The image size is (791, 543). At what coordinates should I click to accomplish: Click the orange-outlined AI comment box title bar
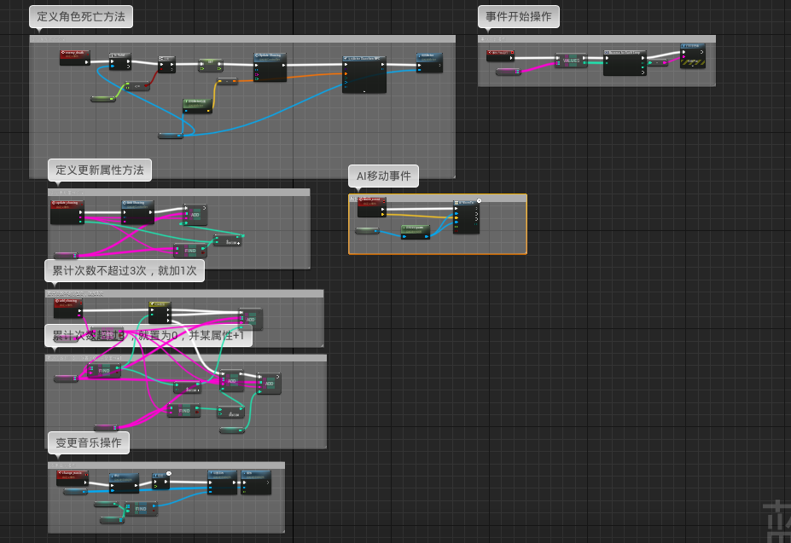click(x=438, y=198)
